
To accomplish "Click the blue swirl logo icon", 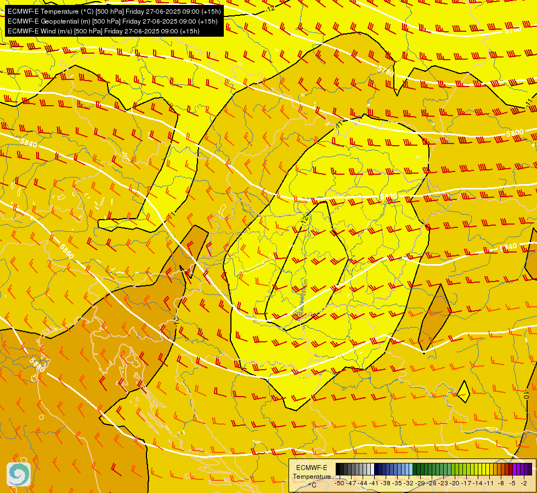I will click(19, 474).
